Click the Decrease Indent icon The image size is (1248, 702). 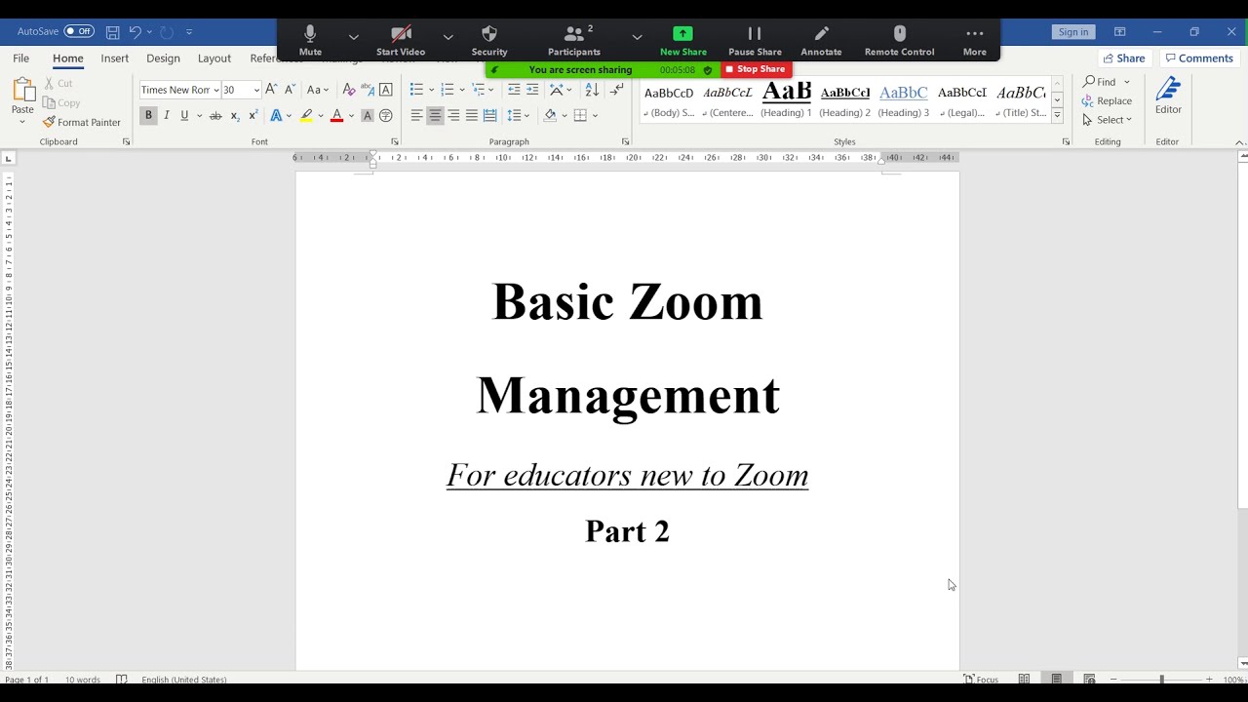point(514,90)
